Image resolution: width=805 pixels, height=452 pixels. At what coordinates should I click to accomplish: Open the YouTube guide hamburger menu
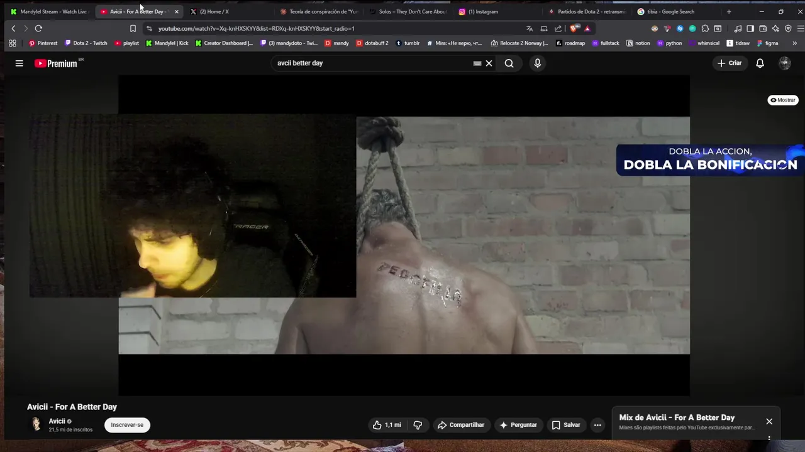tap(19, 63)
